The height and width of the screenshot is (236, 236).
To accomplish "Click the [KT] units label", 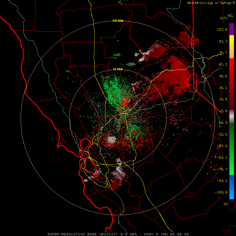I will coord(224,18).
